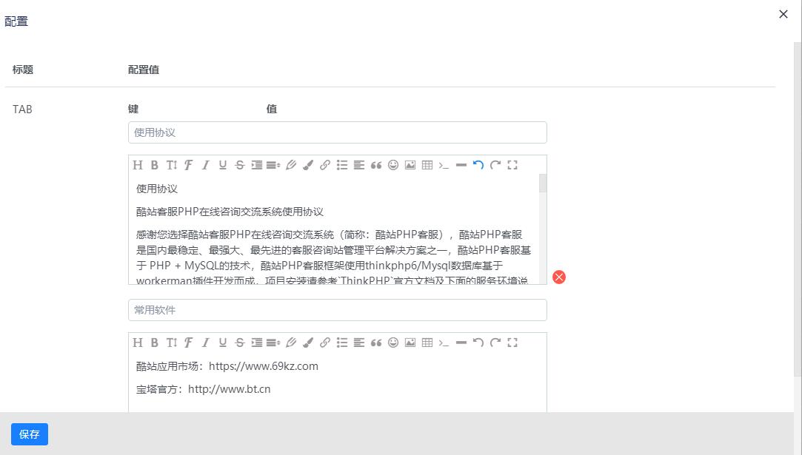Toggle underline in the second editor toolbar
802x455 pixels.
coord(223,343)
